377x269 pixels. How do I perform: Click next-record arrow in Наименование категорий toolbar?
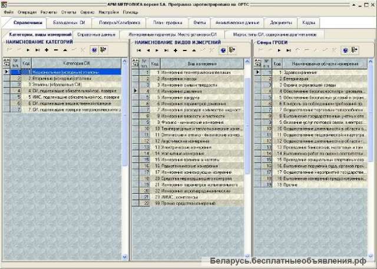click(28, 51)
